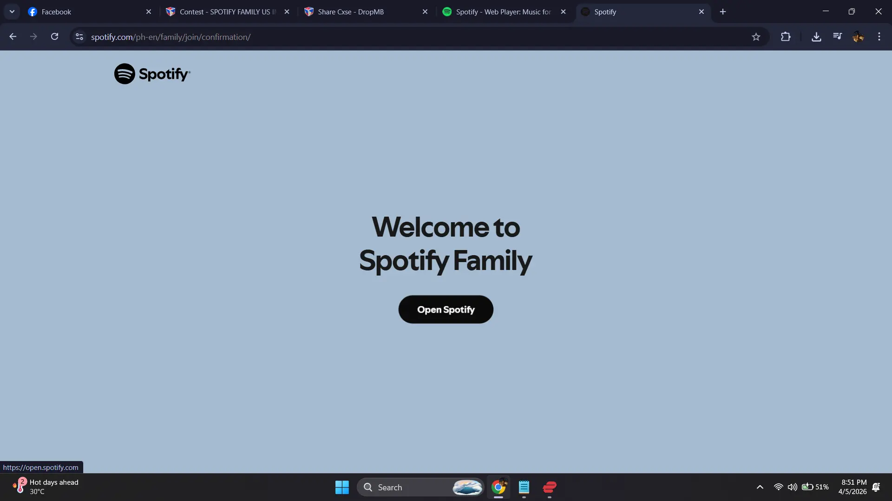This screenshot has width=892, height=501.
Task: Show hidden system tray icons
Action: point(760,487)
